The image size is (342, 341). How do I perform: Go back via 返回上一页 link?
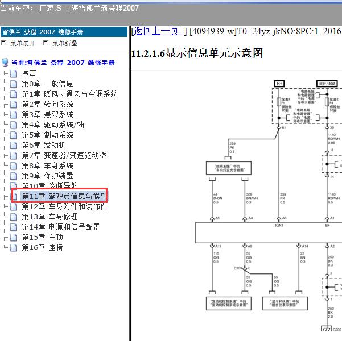[x=159, y=31]
